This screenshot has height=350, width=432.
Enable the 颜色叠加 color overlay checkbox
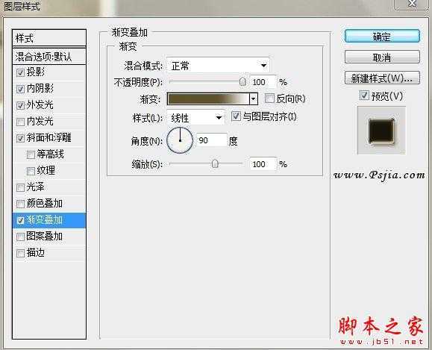[x=21, y=204]
